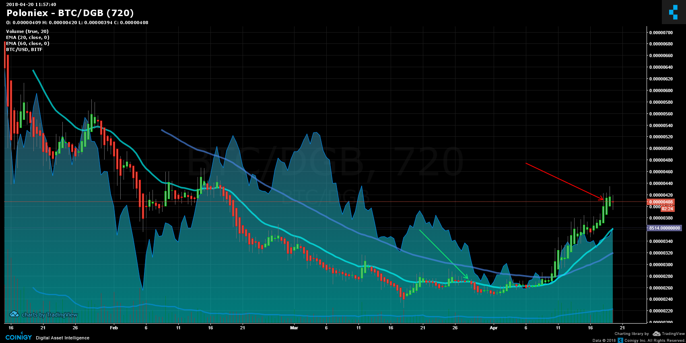
Task: Click the 'Feb' date axis label
Action: 114,328
